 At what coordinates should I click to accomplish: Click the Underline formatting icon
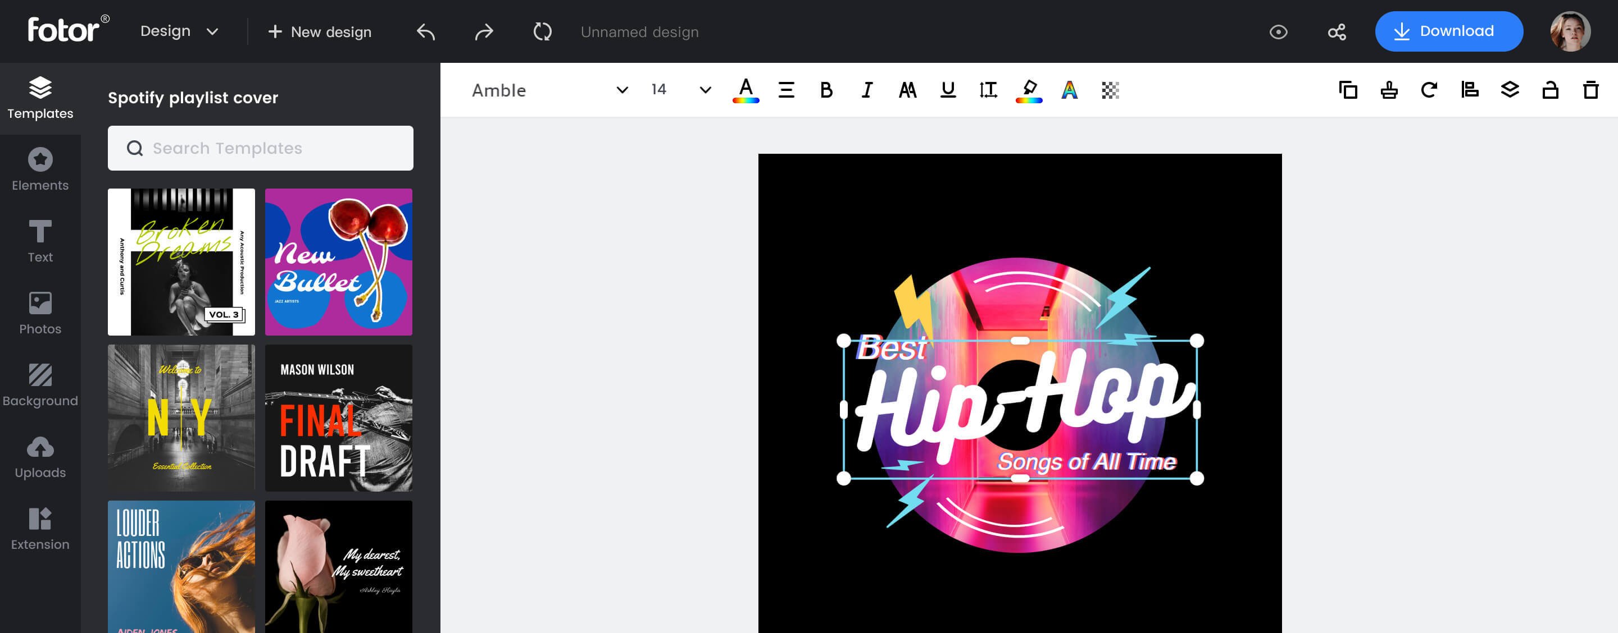pyautogui.click(x=947, y=90)
